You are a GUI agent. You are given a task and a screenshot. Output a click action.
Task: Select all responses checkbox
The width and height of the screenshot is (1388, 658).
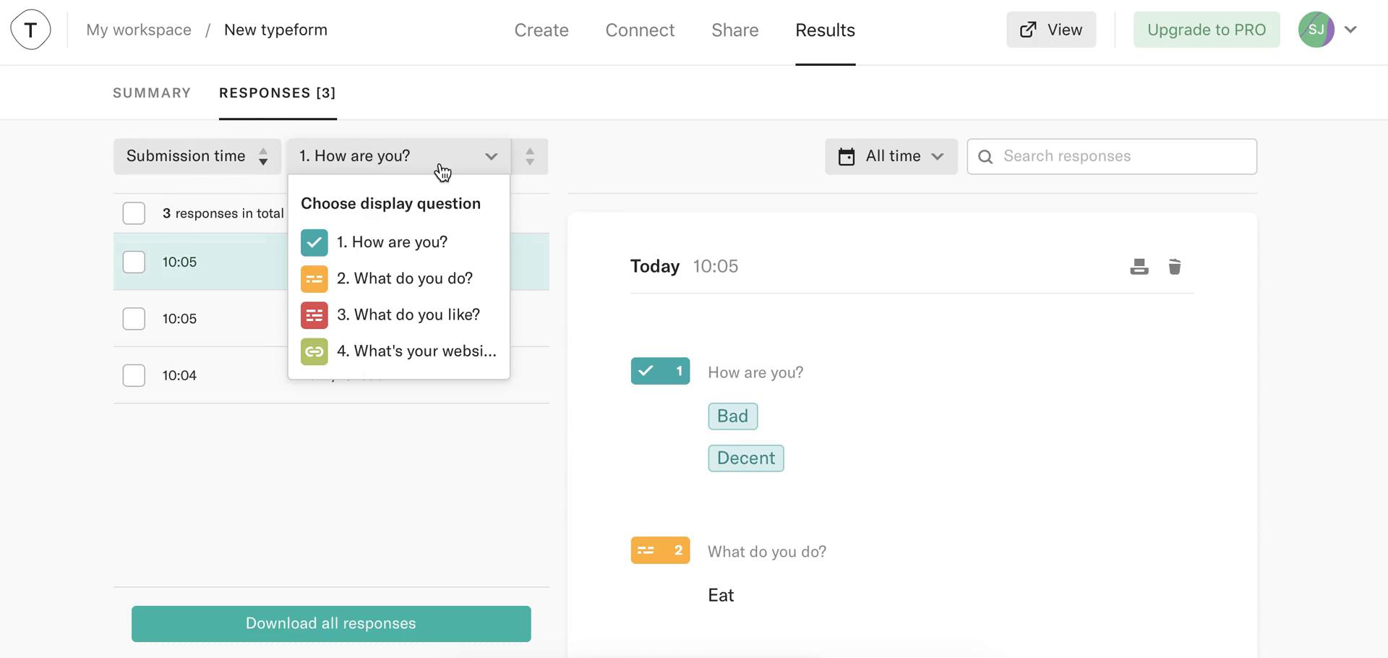[134, 213]
